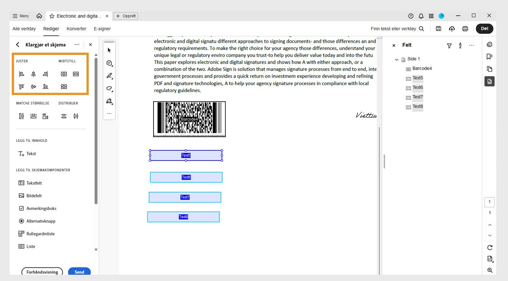Sort fields alphabetically in Felt panel

coord(460,45)
